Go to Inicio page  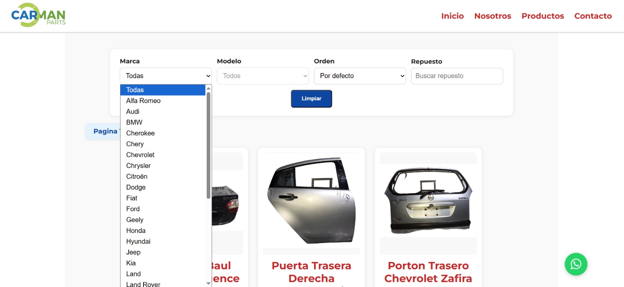pos(452,16)
